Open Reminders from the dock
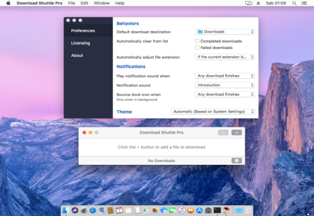 click(137, 210)
